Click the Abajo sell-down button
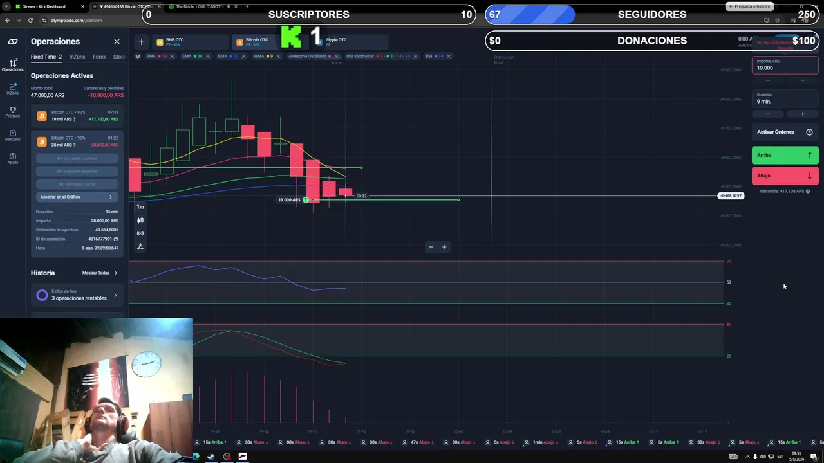 [785, 176]
